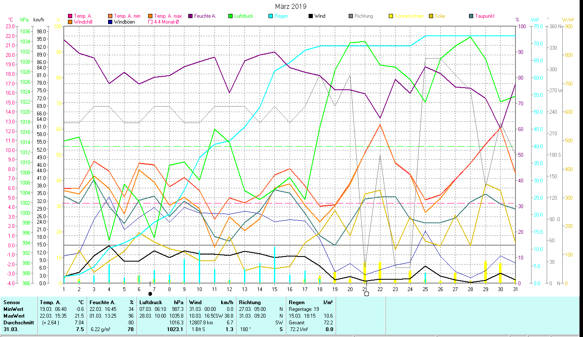Select the green Luftdruck legend swatch
The width and height of the screenshot is (583, 337).
pyautogui.click(x=230, y=16)
